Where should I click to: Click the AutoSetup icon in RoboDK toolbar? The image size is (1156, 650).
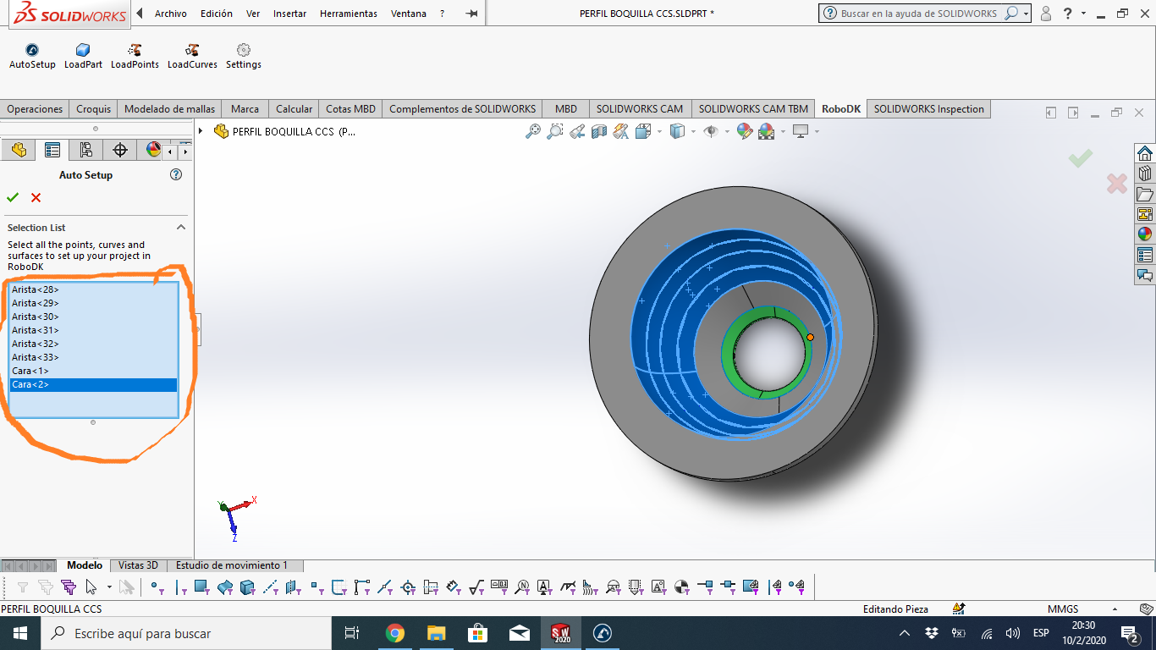32,51
